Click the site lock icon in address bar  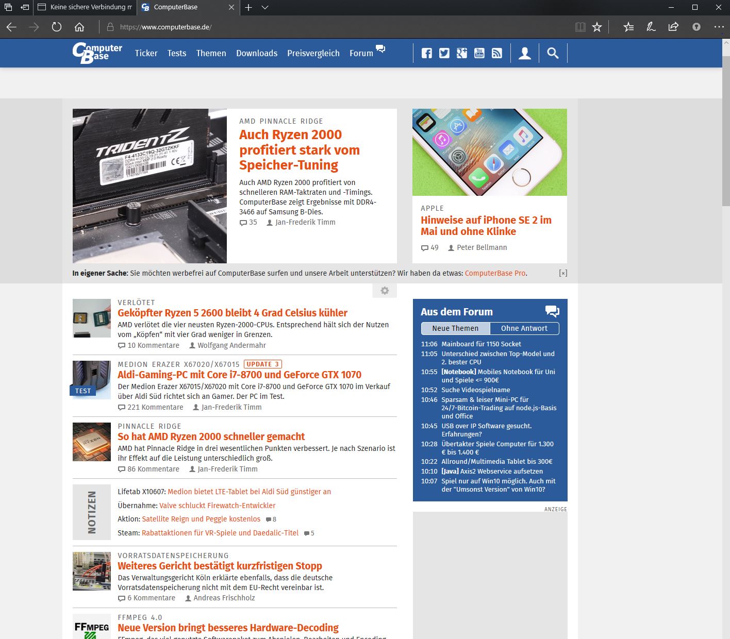click(x=110, y=27)
